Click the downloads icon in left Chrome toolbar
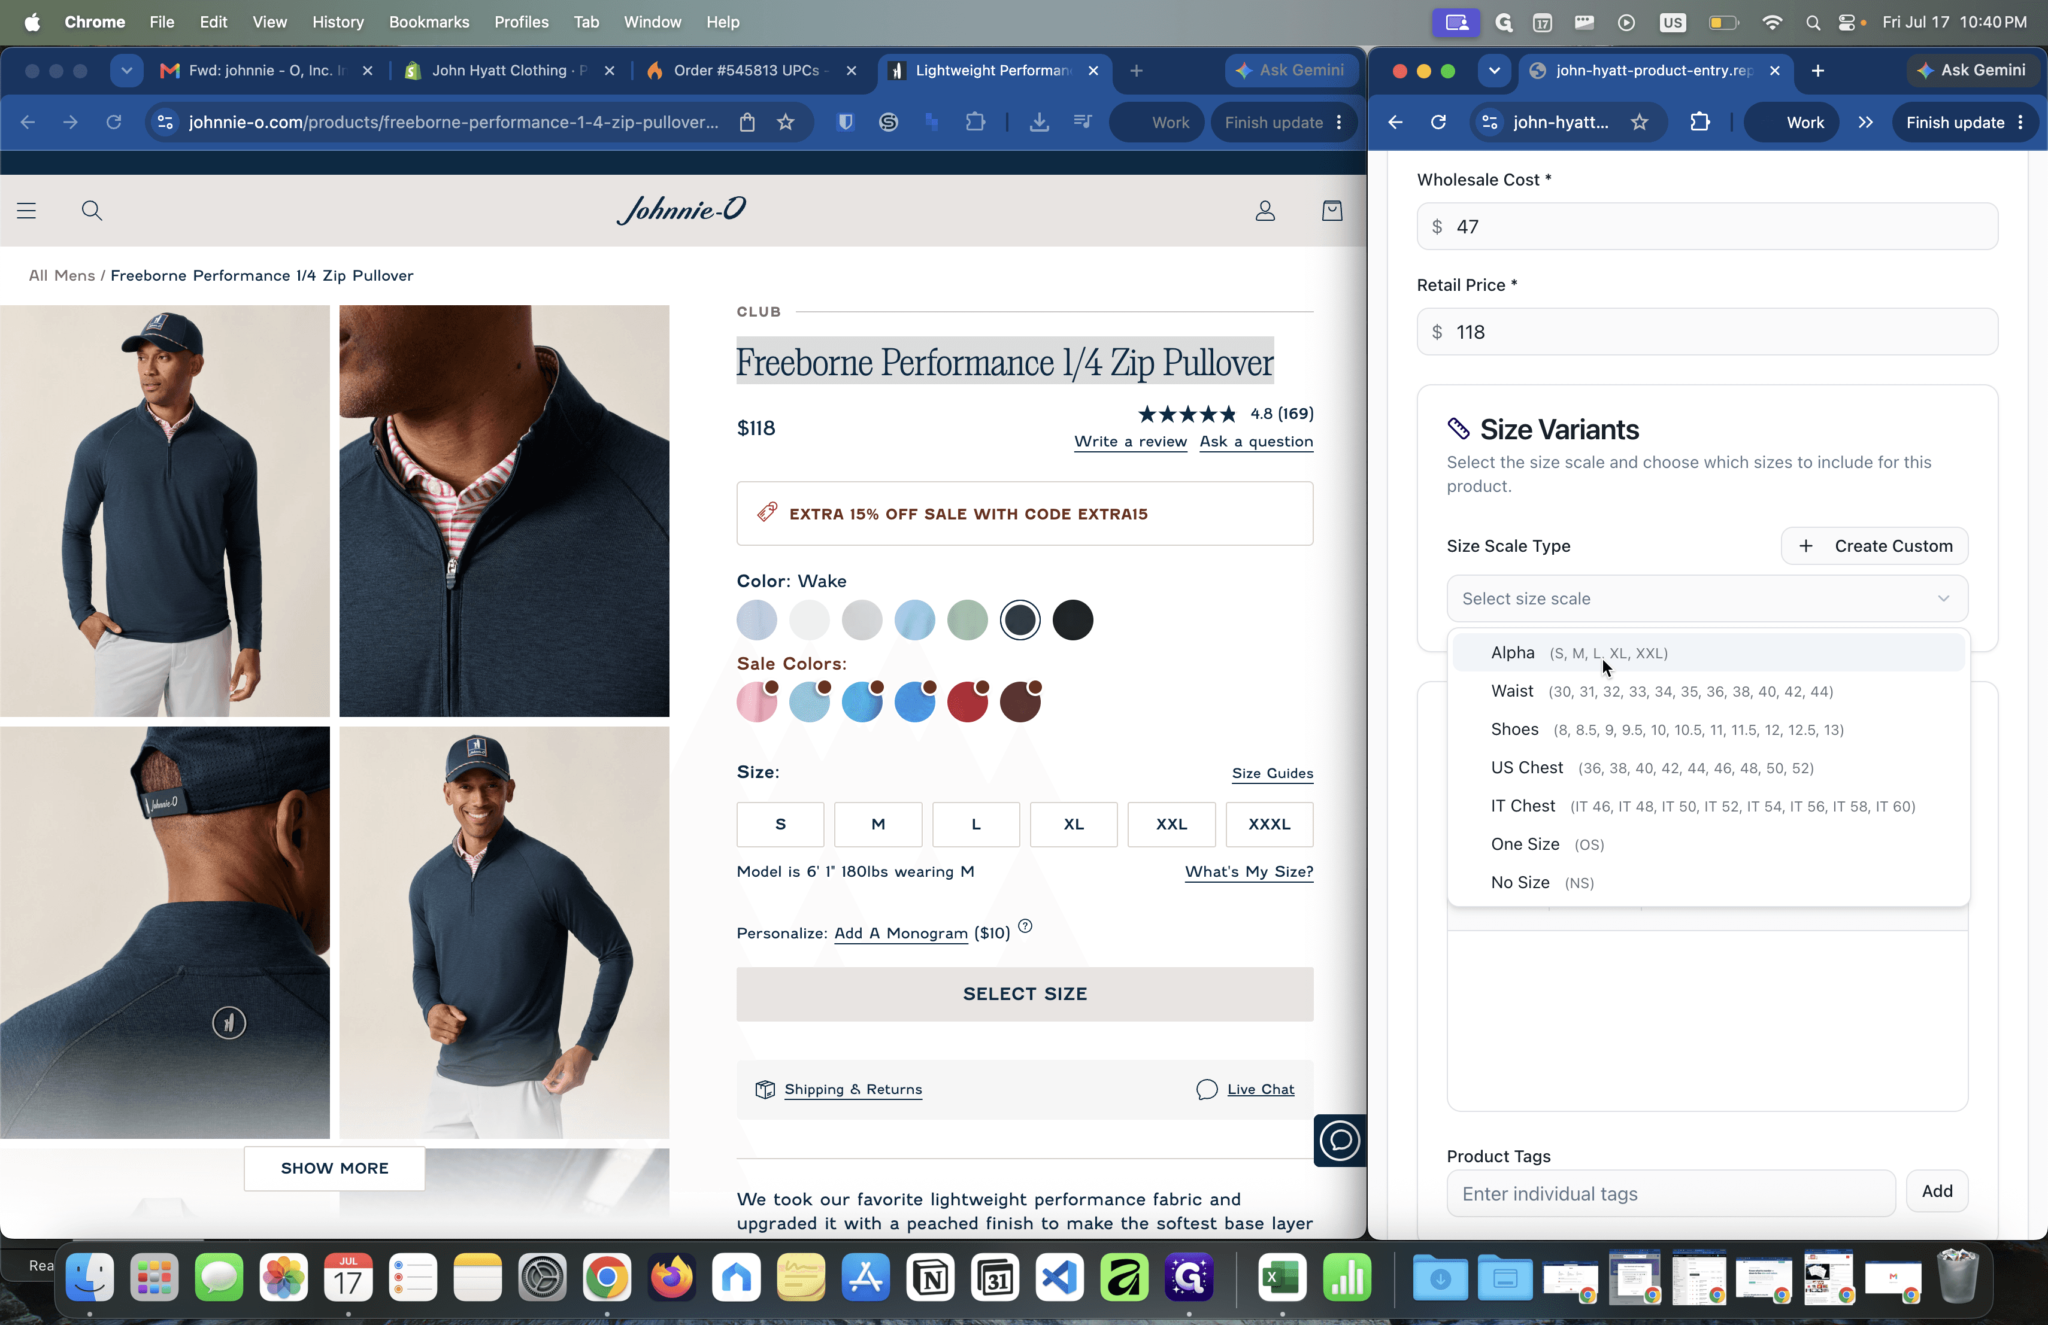This screenshot has width=2048, height=1325. (x=1040, y=122)
